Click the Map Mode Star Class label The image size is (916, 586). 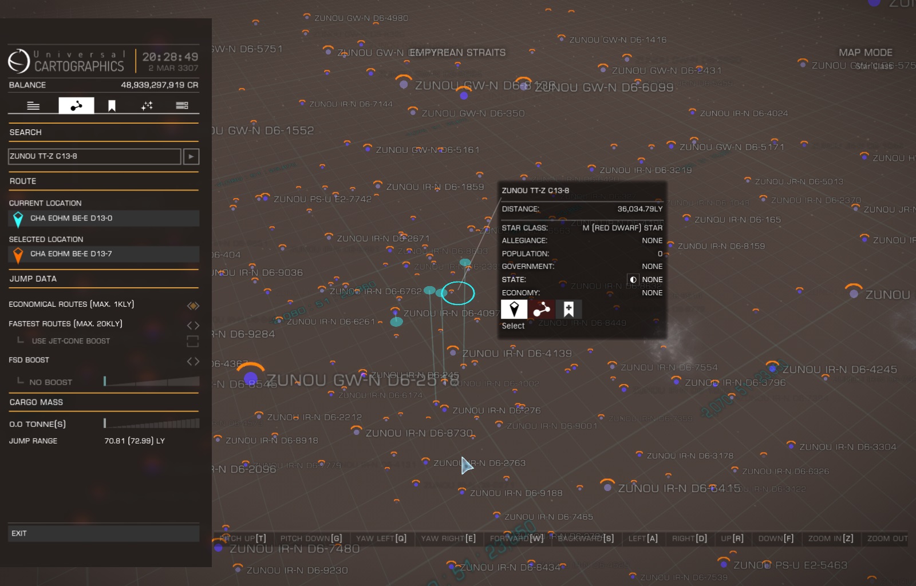point(874,66)
